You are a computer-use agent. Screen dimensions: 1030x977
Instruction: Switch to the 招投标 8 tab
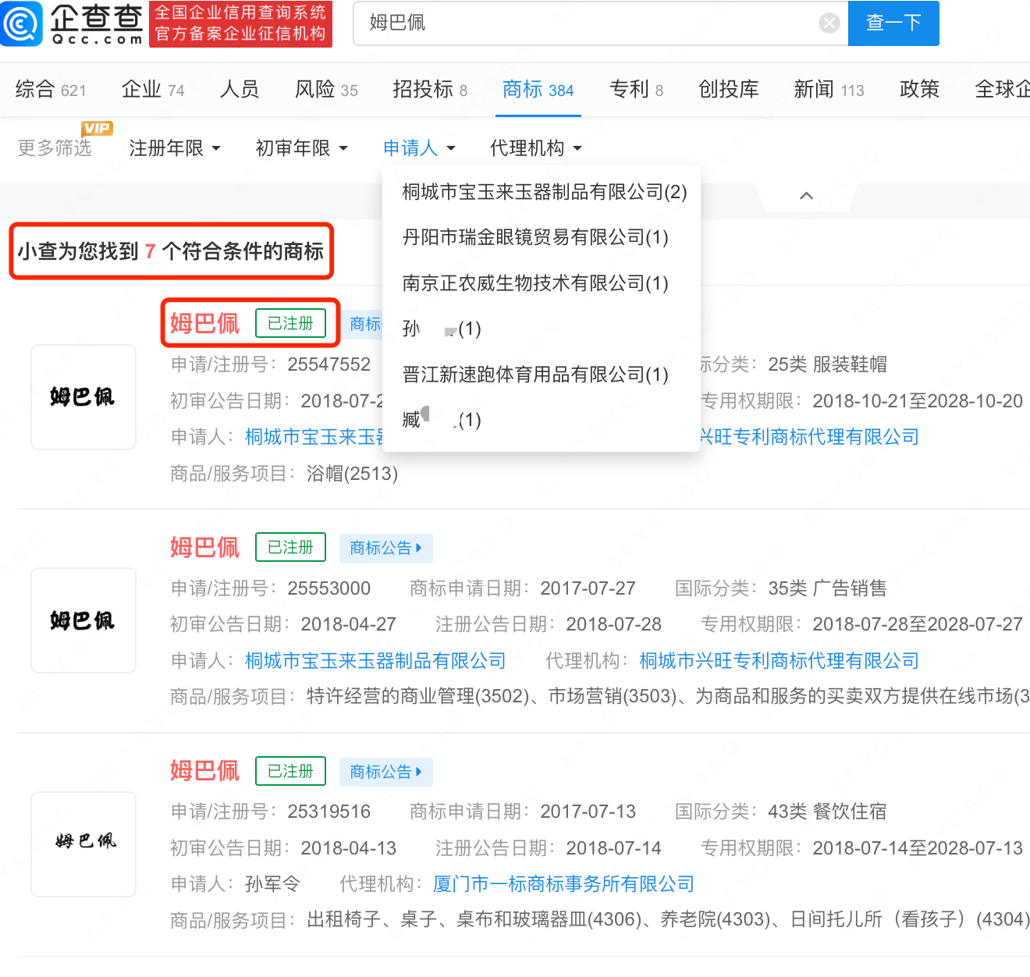430,90
